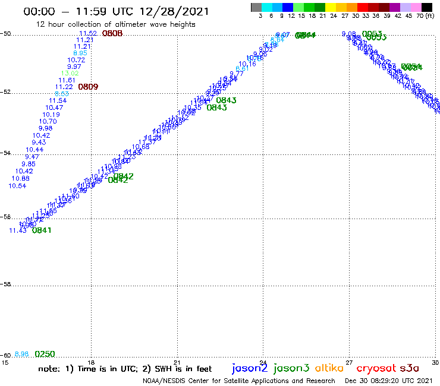Screen dimensions: 440x386
Task: Click the wave height value 10.88
Action: coord(20,178)
